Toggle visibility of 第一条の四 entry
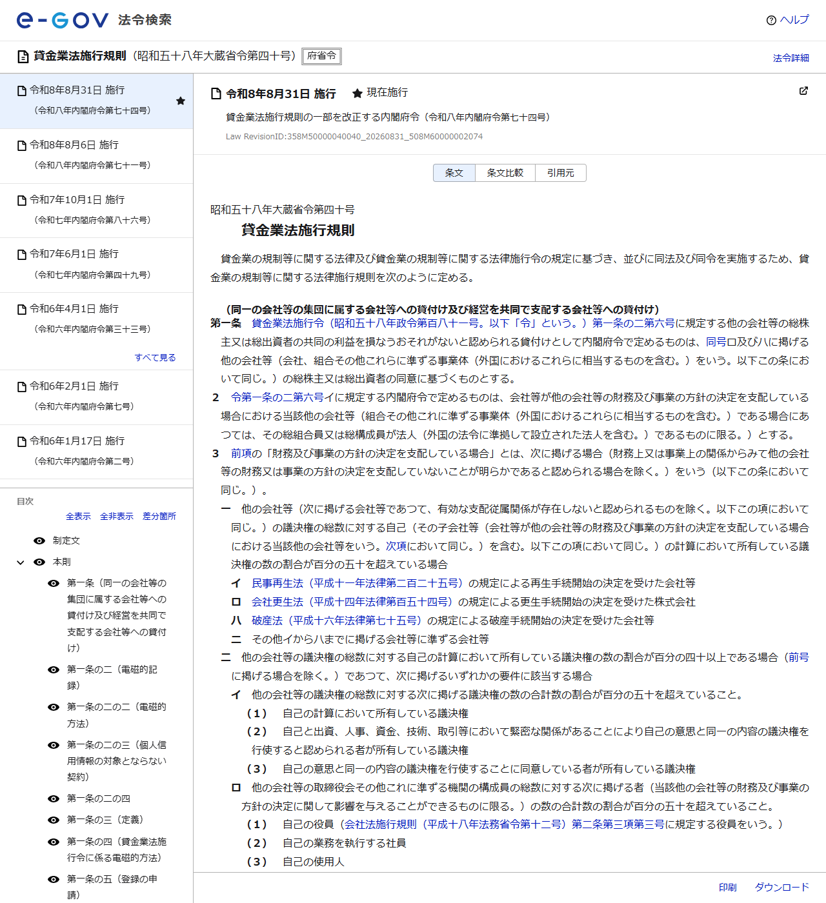This screenshot has height=903, width=826. pyautogui.click(x=54, y=842)
